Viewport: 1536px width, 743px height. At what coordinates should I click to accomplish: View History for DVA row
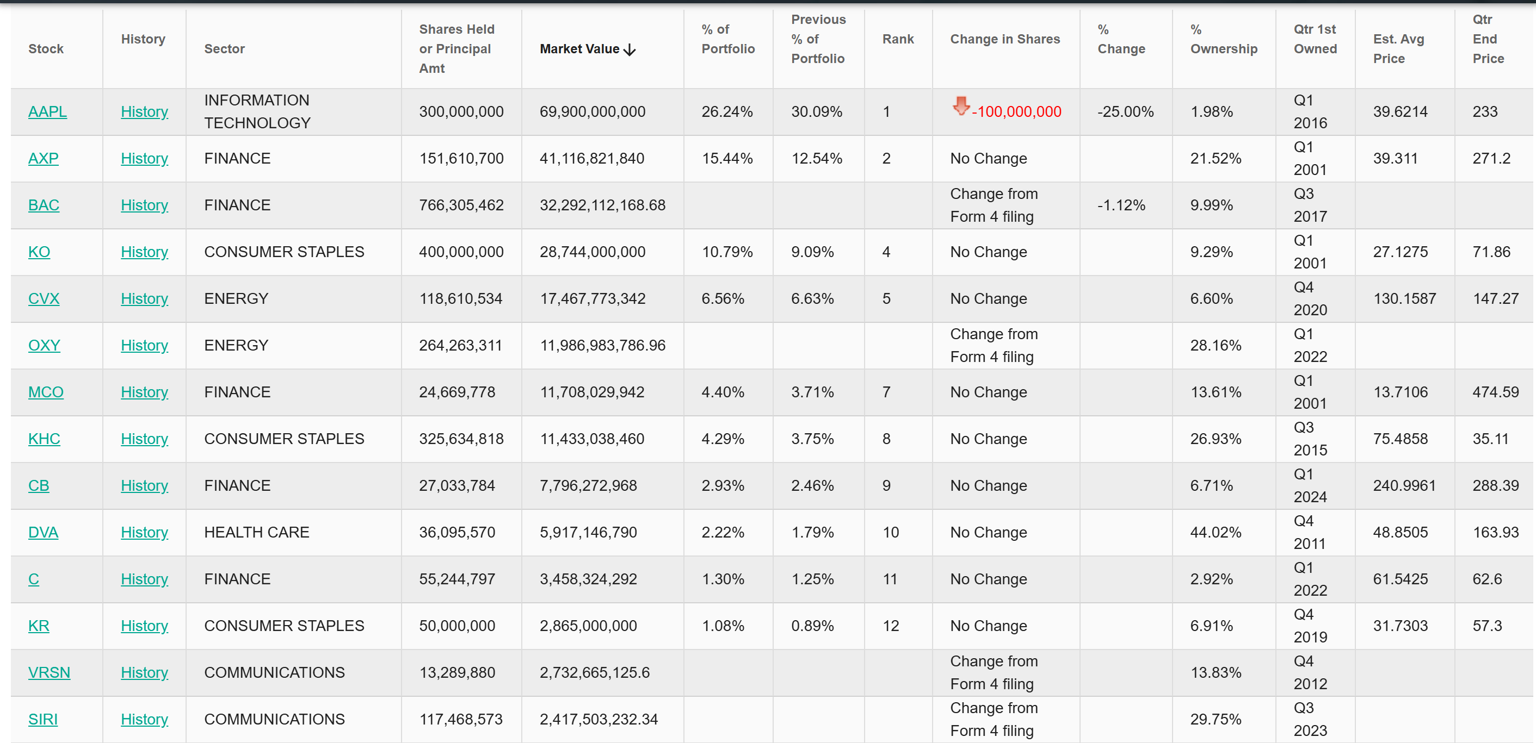pyautogui.click(x=144, y=533)
